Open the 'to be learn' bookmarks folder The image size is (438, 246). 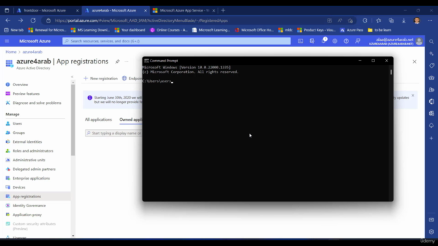[379, 30]
